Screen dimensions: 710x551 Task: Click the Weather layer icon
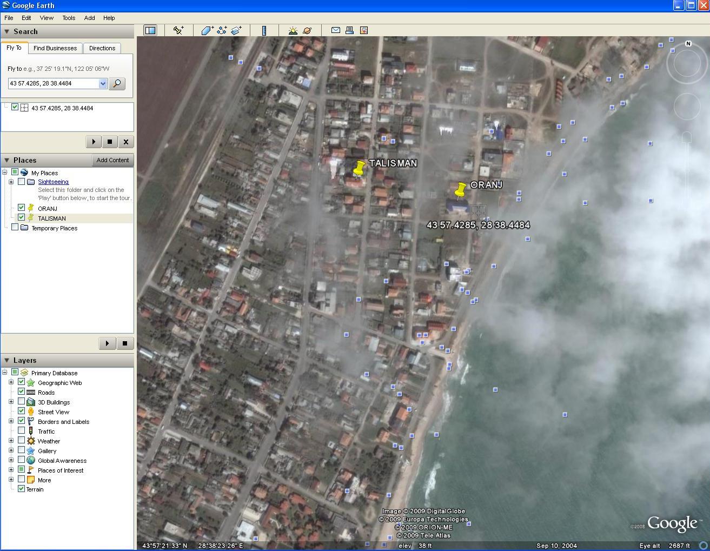click(x=31, y=441)
